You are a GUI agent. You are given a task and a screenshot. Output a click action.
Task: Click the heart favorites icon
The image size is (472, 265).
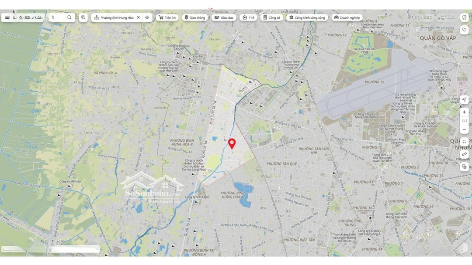[x=464, y=30]
